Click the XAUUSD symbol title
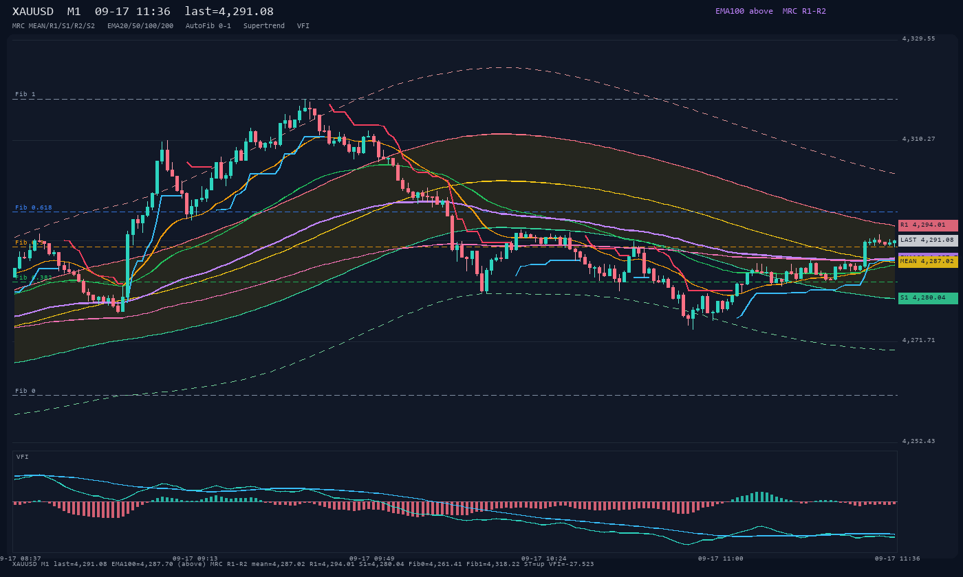The image size is (963, 577). point(34,12)
